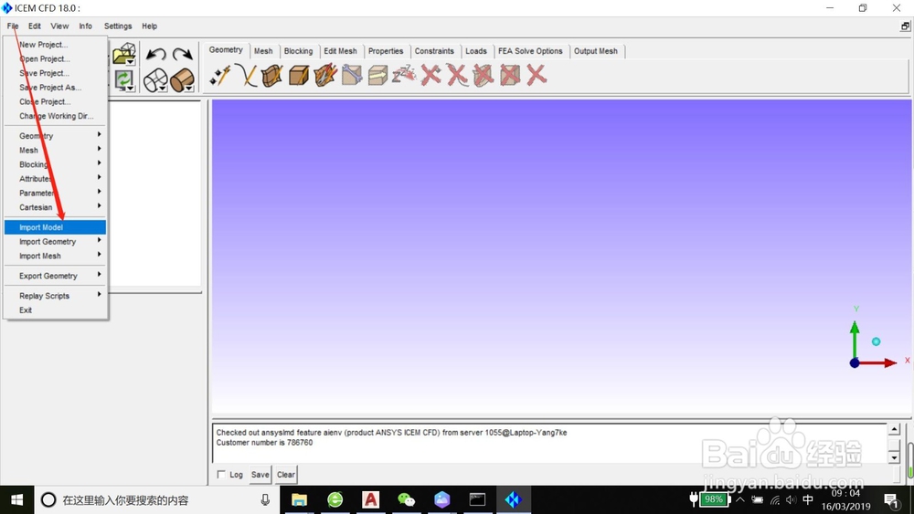Toggle the Log checkbox
The width and height of the screenshot is (914, 514).
221,475
